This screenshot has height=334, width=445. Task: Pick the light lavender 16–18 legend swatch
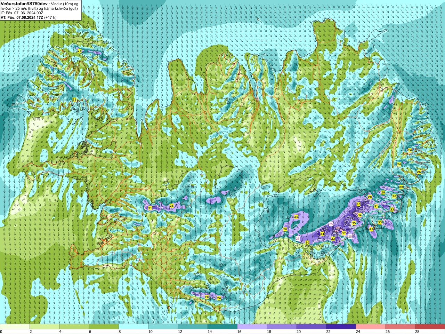[252, 327]
